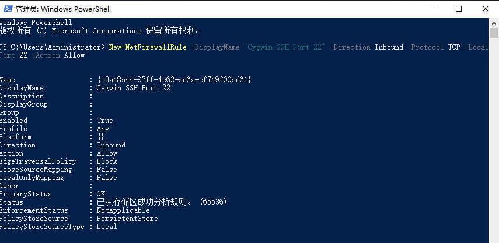Click the EnforcementStatus value NotApplicable

pos(123,210)
